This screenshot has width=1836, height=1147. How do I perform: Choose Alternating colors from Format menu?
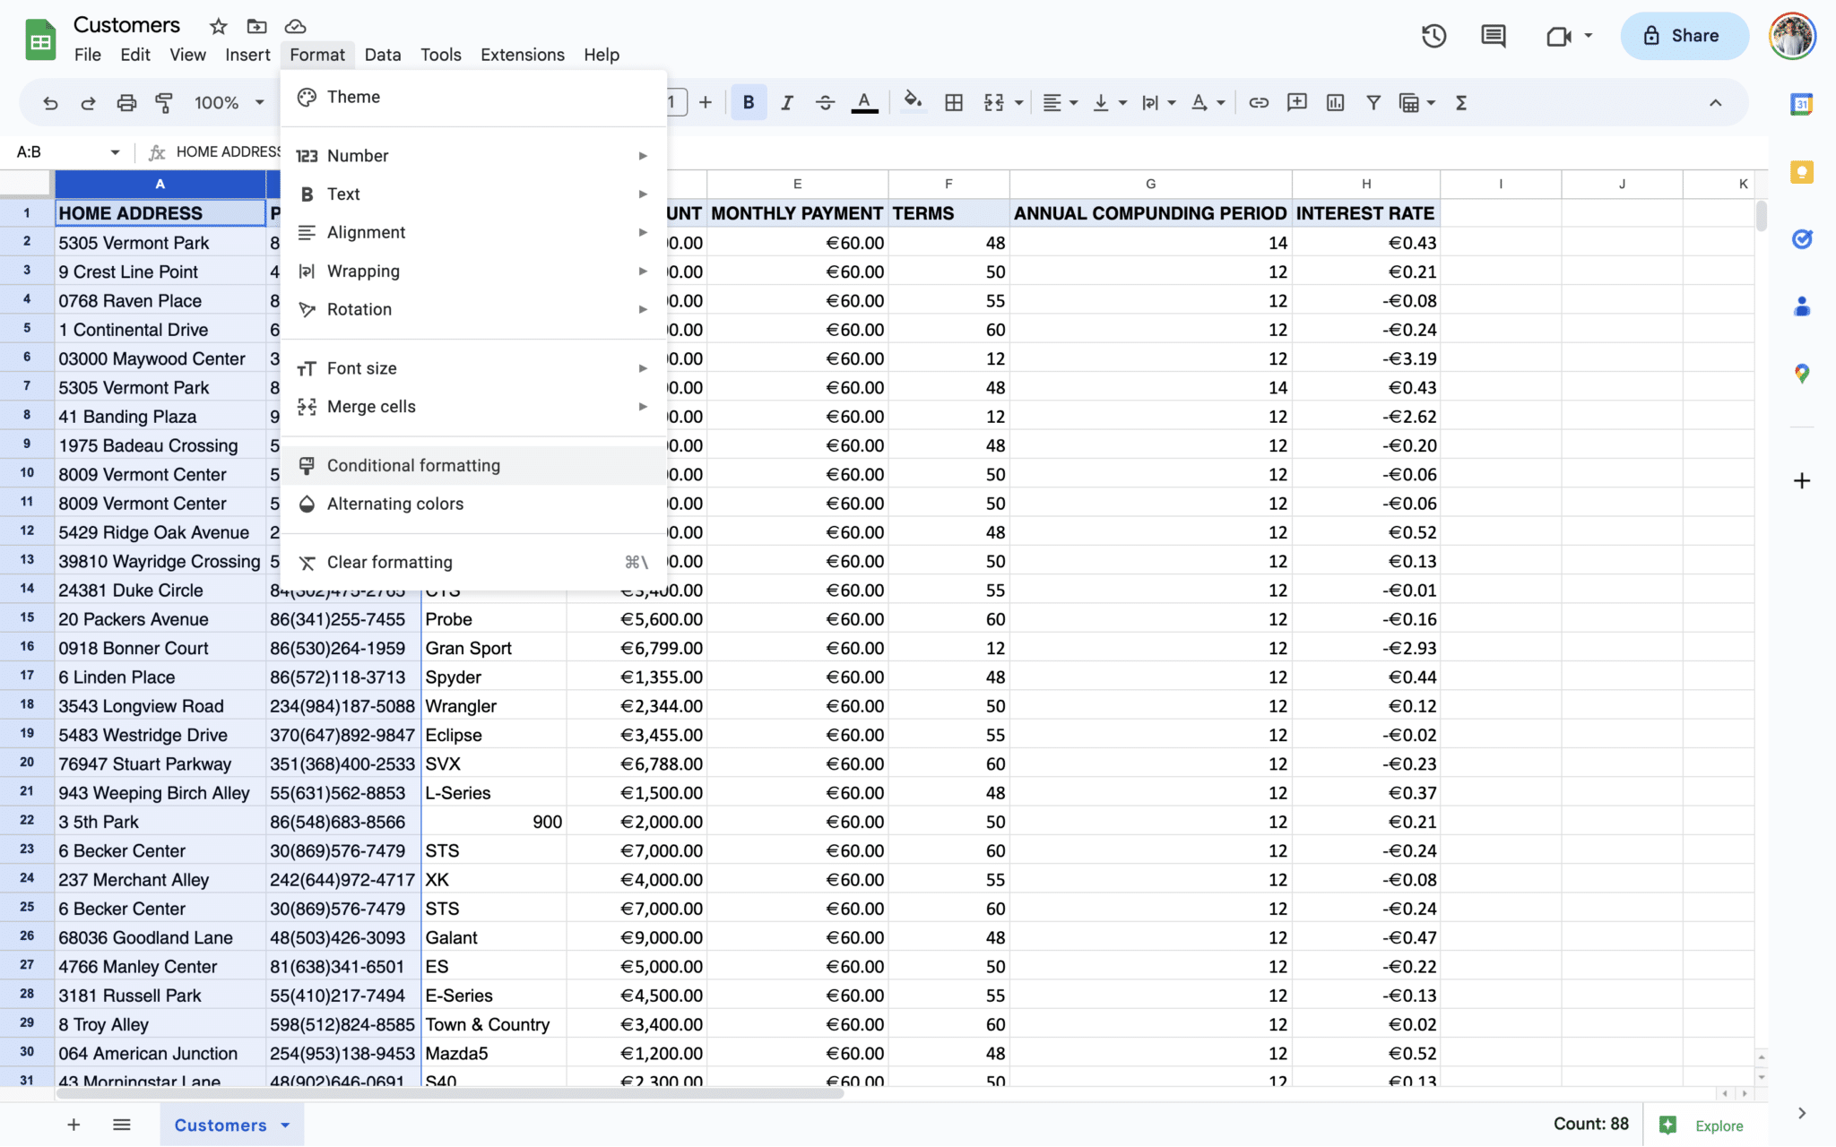pos(394,505)
